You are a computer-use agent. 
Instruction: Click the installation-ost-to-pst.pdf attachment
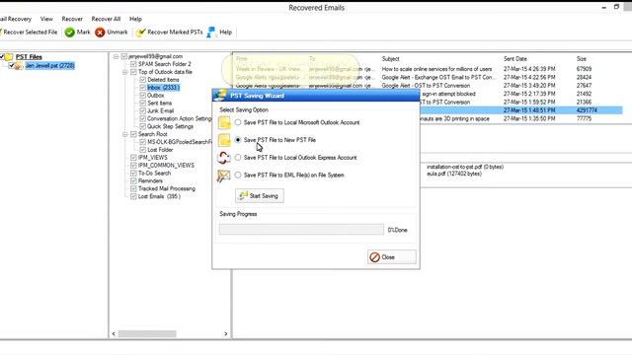465,167
